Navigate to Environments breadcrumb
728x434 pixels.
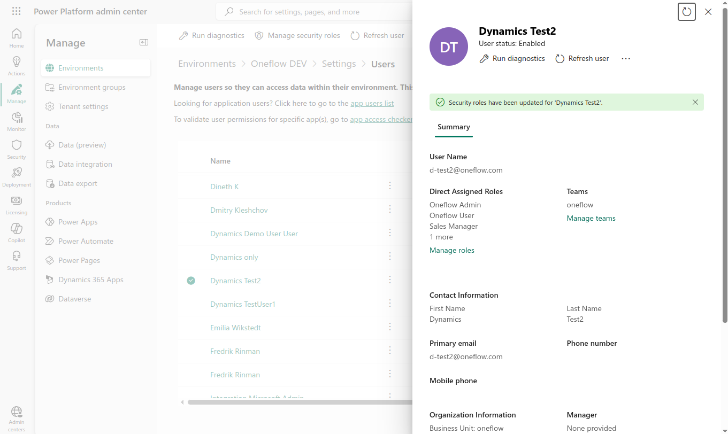pos(207,64)
